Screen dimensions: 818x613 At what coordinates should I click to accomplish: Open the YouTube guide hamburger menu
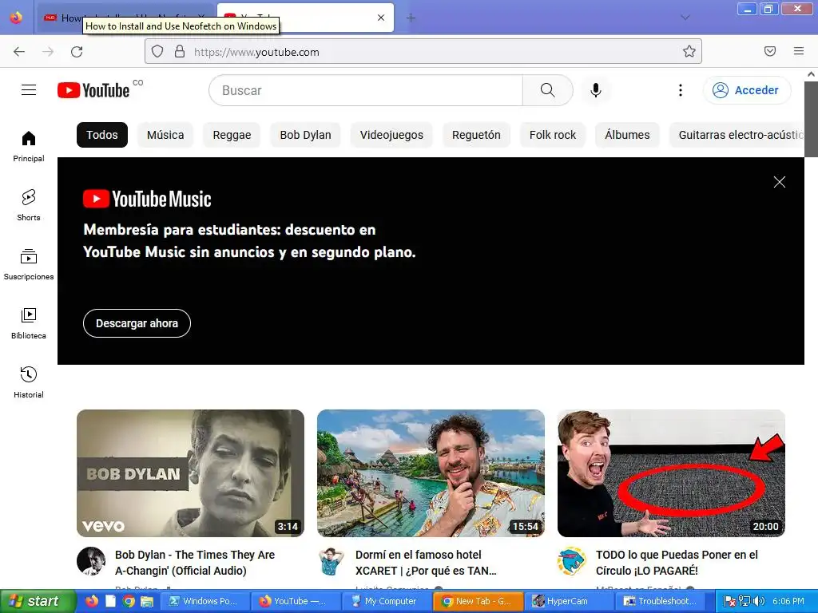click(29, 90)
